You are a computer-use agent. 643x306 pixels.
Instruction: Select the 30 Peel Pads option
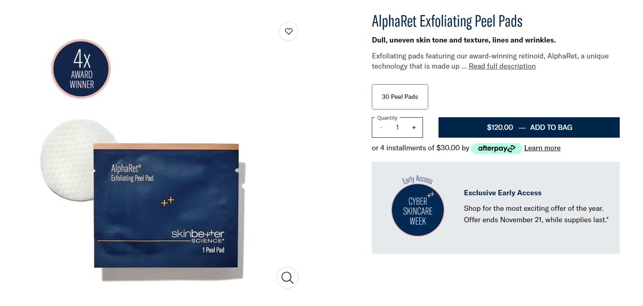pos(400,97)
